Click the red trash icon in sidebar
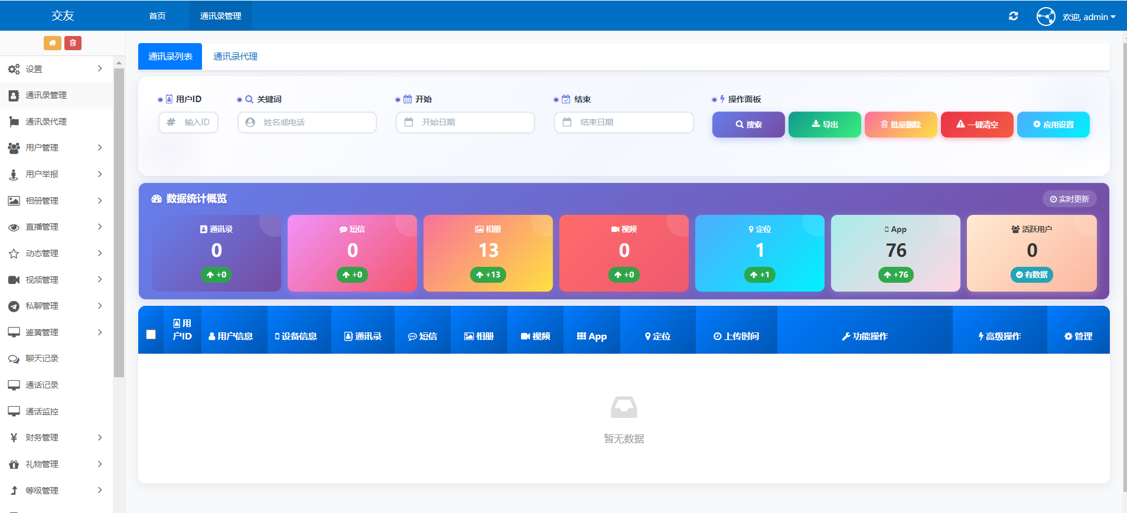Image resolution: width=1127 pixels, height=513 pixels. pyautogui.click(x=73, y=43)
